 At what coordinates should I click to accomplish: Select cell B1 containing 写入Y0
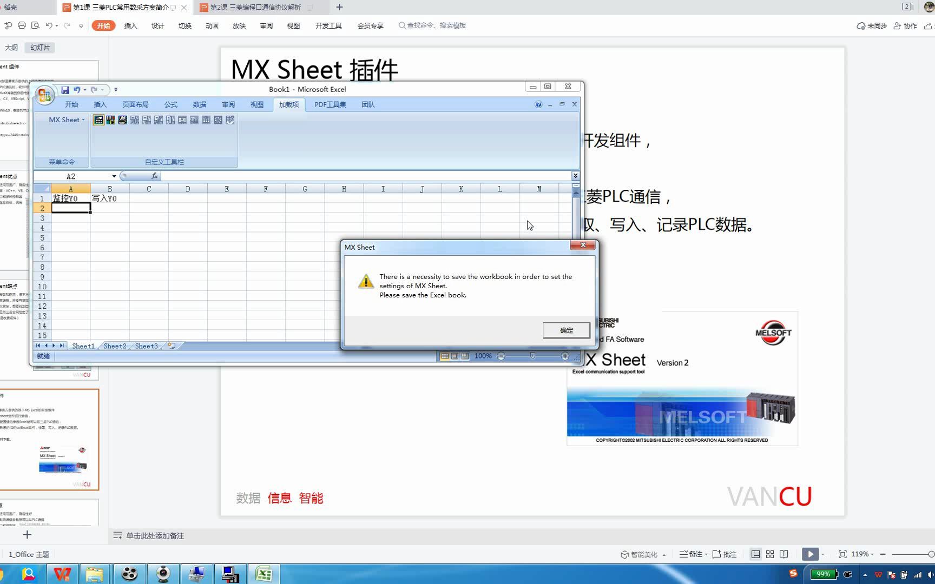coord(110,198)
